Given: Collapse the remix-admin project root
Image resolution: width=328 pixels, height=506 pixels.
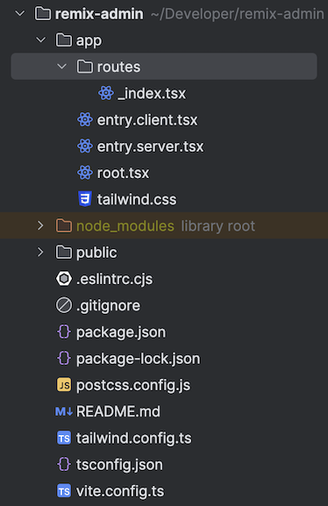Looking at the screenshot, I should [x=20, y=13].
